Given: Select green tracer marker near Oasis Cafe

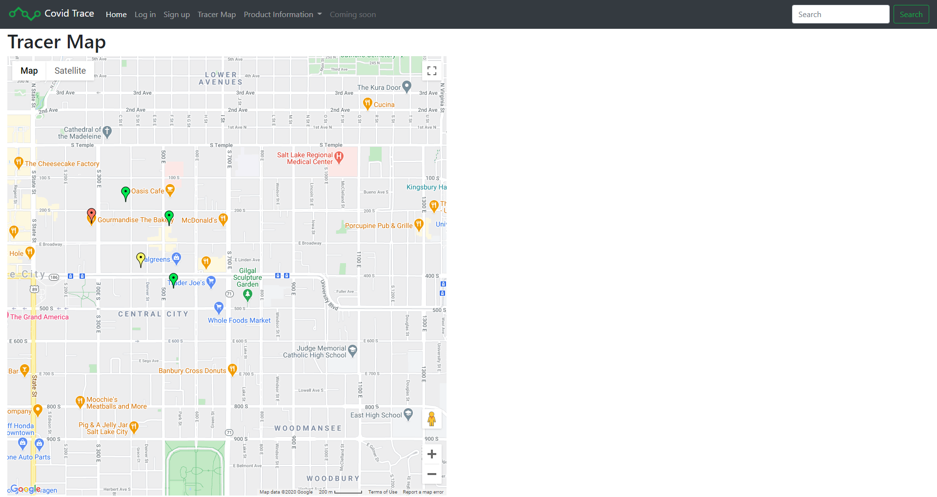Looking at the screenshot, I should pos(125,193).
